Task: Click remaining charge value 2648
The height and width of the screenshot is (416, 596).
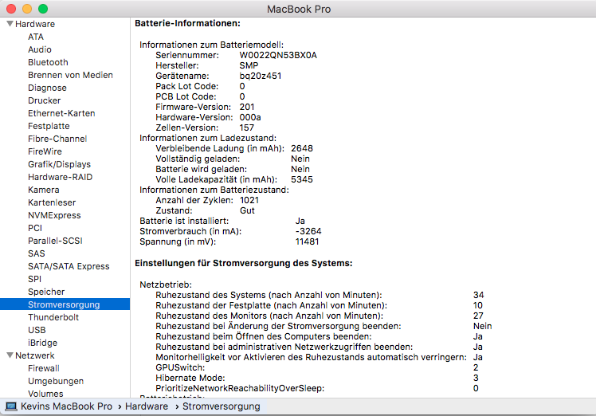Action: click(x=302, y=148)
